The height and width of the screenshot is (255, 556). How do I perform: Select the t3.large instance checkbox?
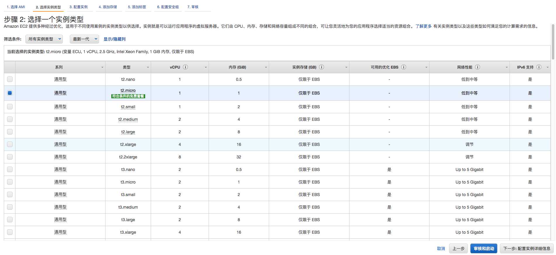click(10, 219)
